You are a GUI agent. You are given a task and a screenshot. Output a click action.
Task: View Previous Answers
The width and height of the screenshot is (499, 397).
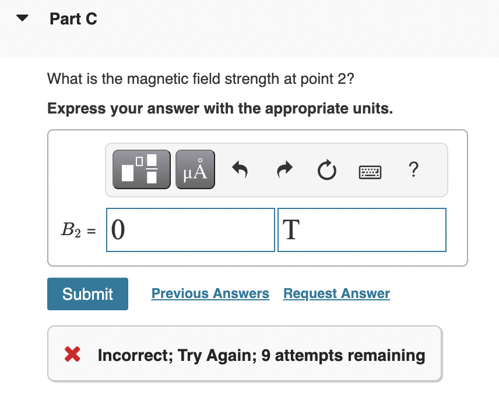[210, 293]
